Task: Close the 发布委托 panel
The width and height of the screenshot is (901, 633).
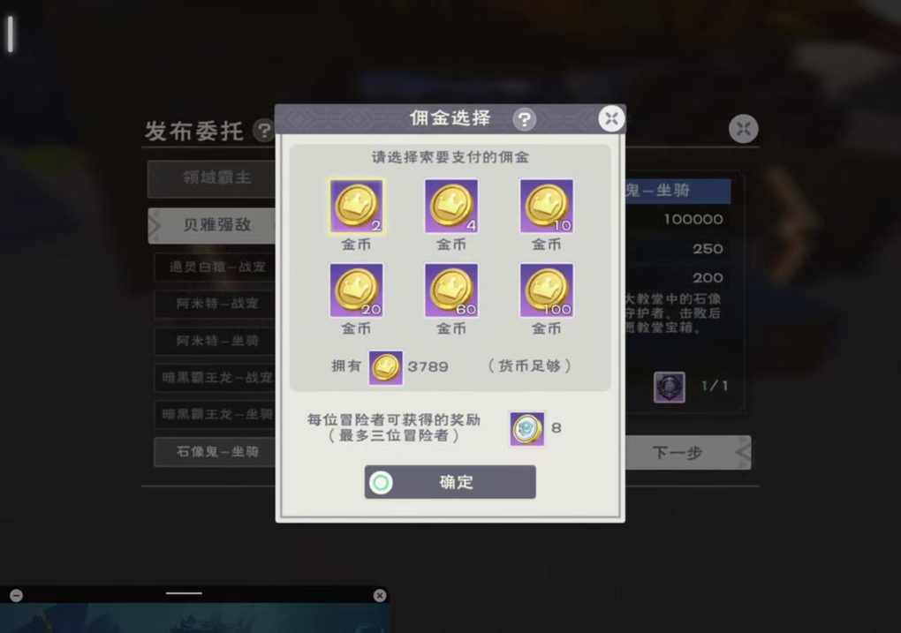Action: [x=744, y=129]
